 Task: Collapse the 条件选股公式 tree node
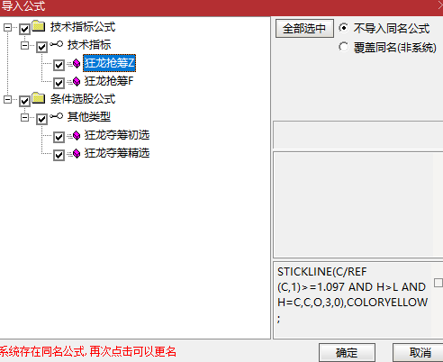click(x=7, y=99)
